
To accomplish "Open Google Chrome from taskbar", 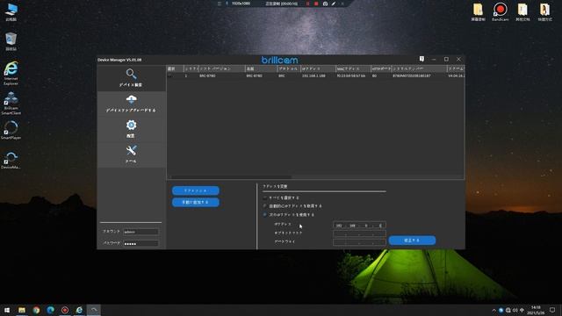I will [x=36, y=310].
